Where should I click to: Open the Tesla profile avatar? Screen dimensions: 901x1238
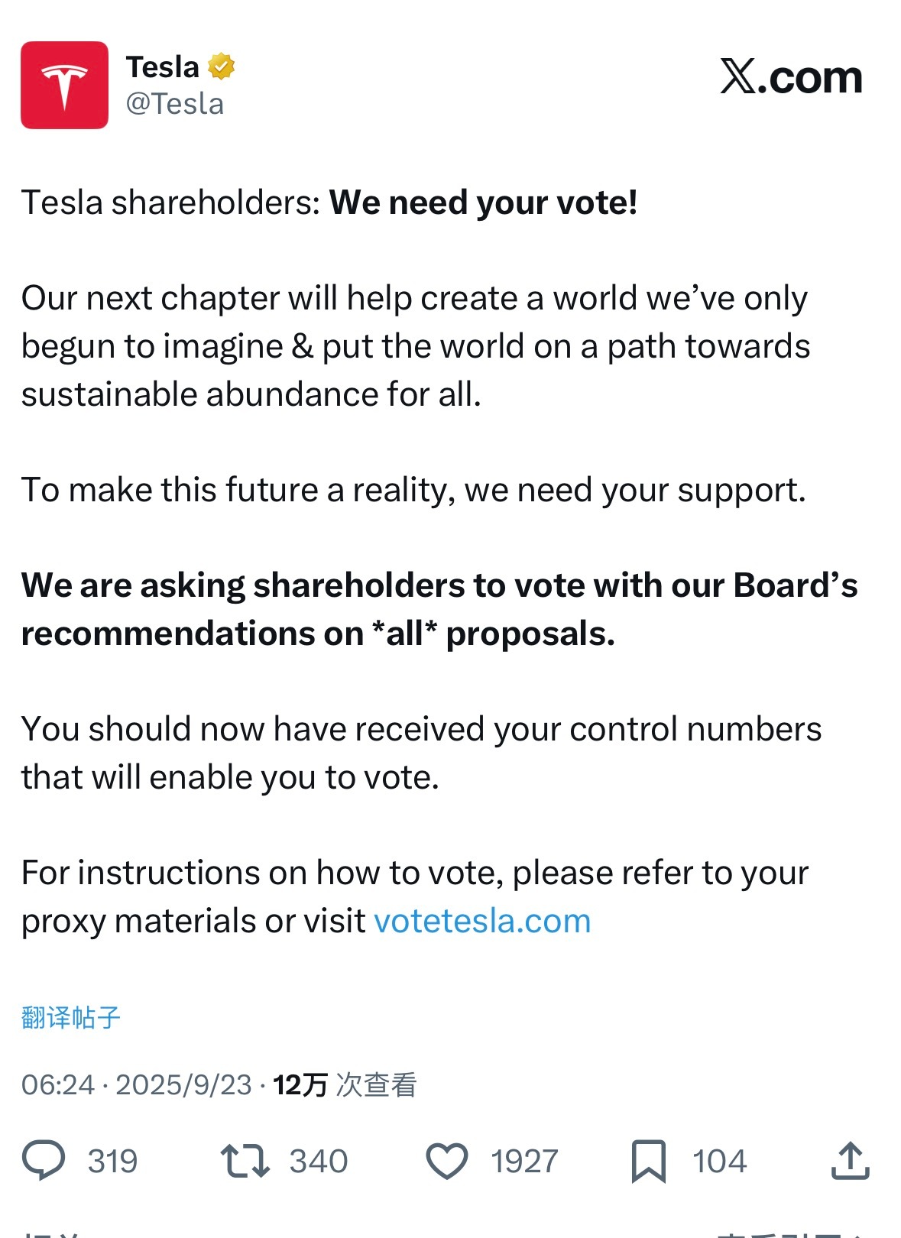[64, 85]
